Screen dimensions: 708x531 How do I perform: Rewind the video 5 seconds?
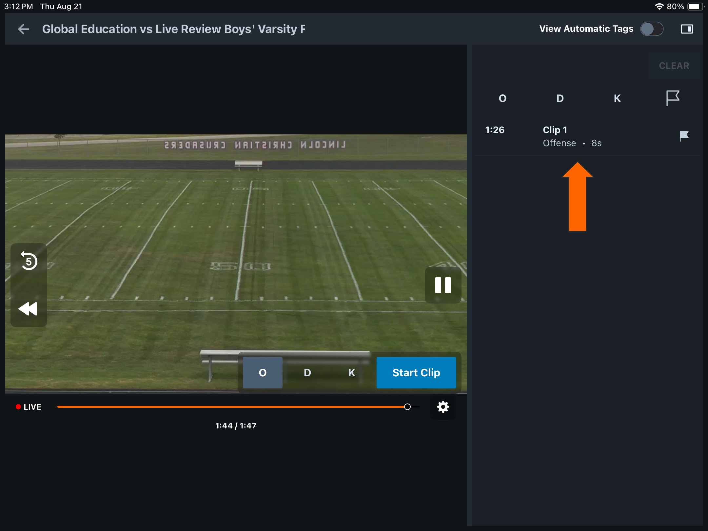point(29,262)
